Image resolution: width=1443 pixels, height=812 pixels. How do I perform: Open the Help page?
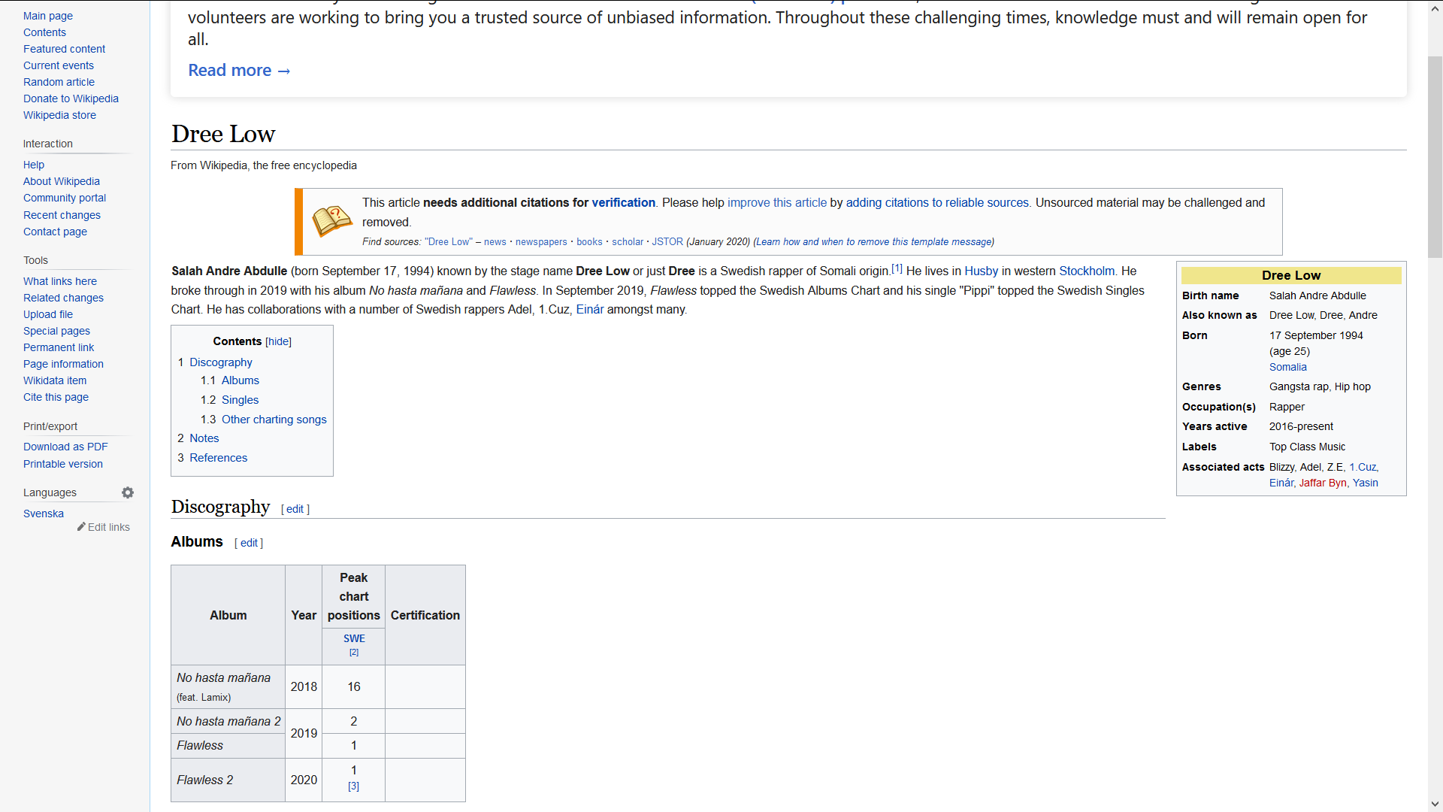(x=34, y=165)
